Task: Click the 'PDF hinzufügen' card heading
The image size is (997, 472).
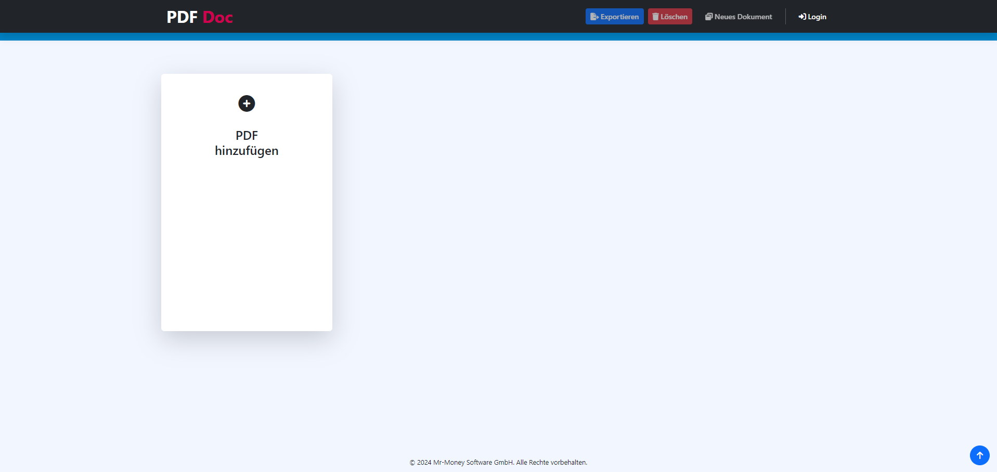Action: [247, 143]
